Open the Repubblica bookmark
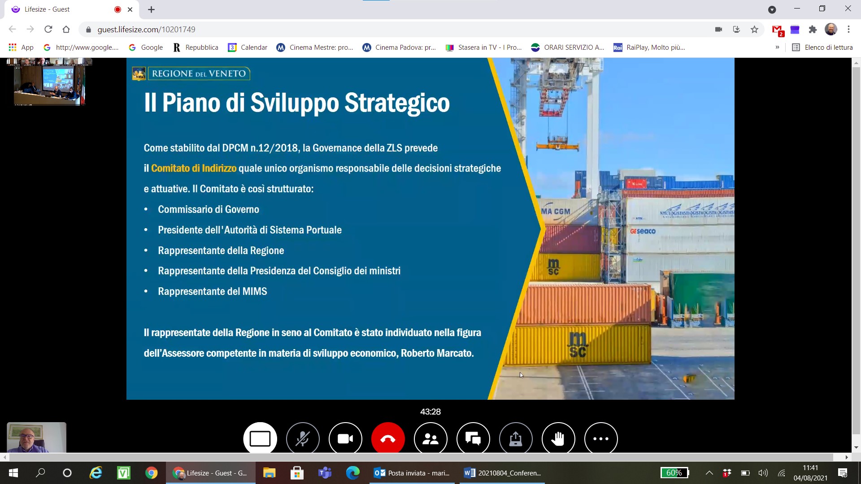Image resolution: width=861 pixels, height=484 pixels. (x=196, y=48)
